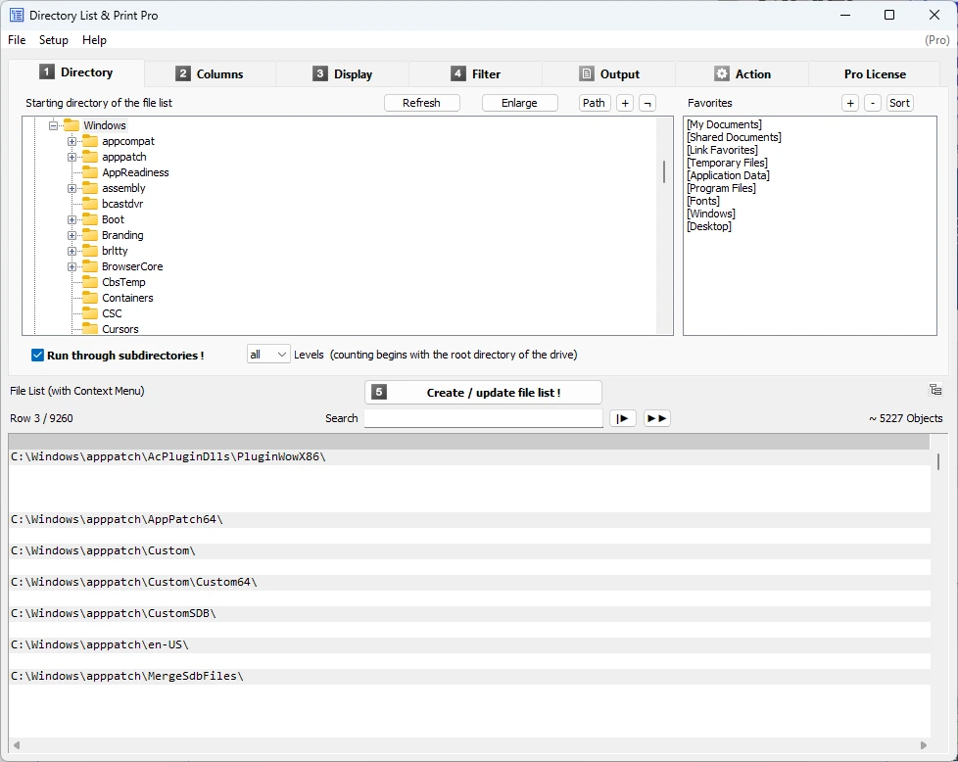Click the Containers folder icon
The image size is (958, 762).
[90, 298]
